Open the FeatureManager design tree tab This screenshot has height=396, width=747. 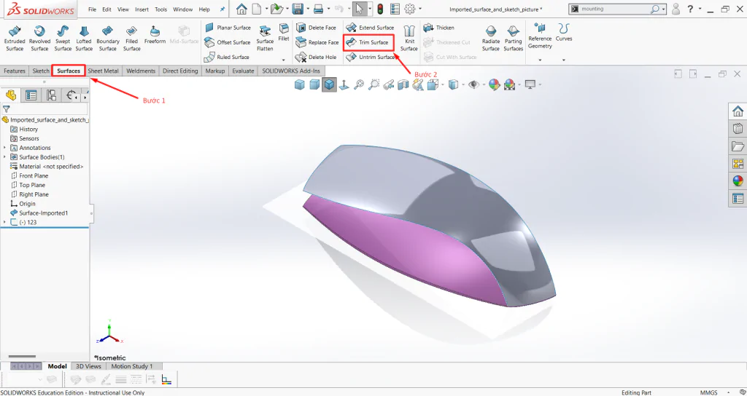11,95
